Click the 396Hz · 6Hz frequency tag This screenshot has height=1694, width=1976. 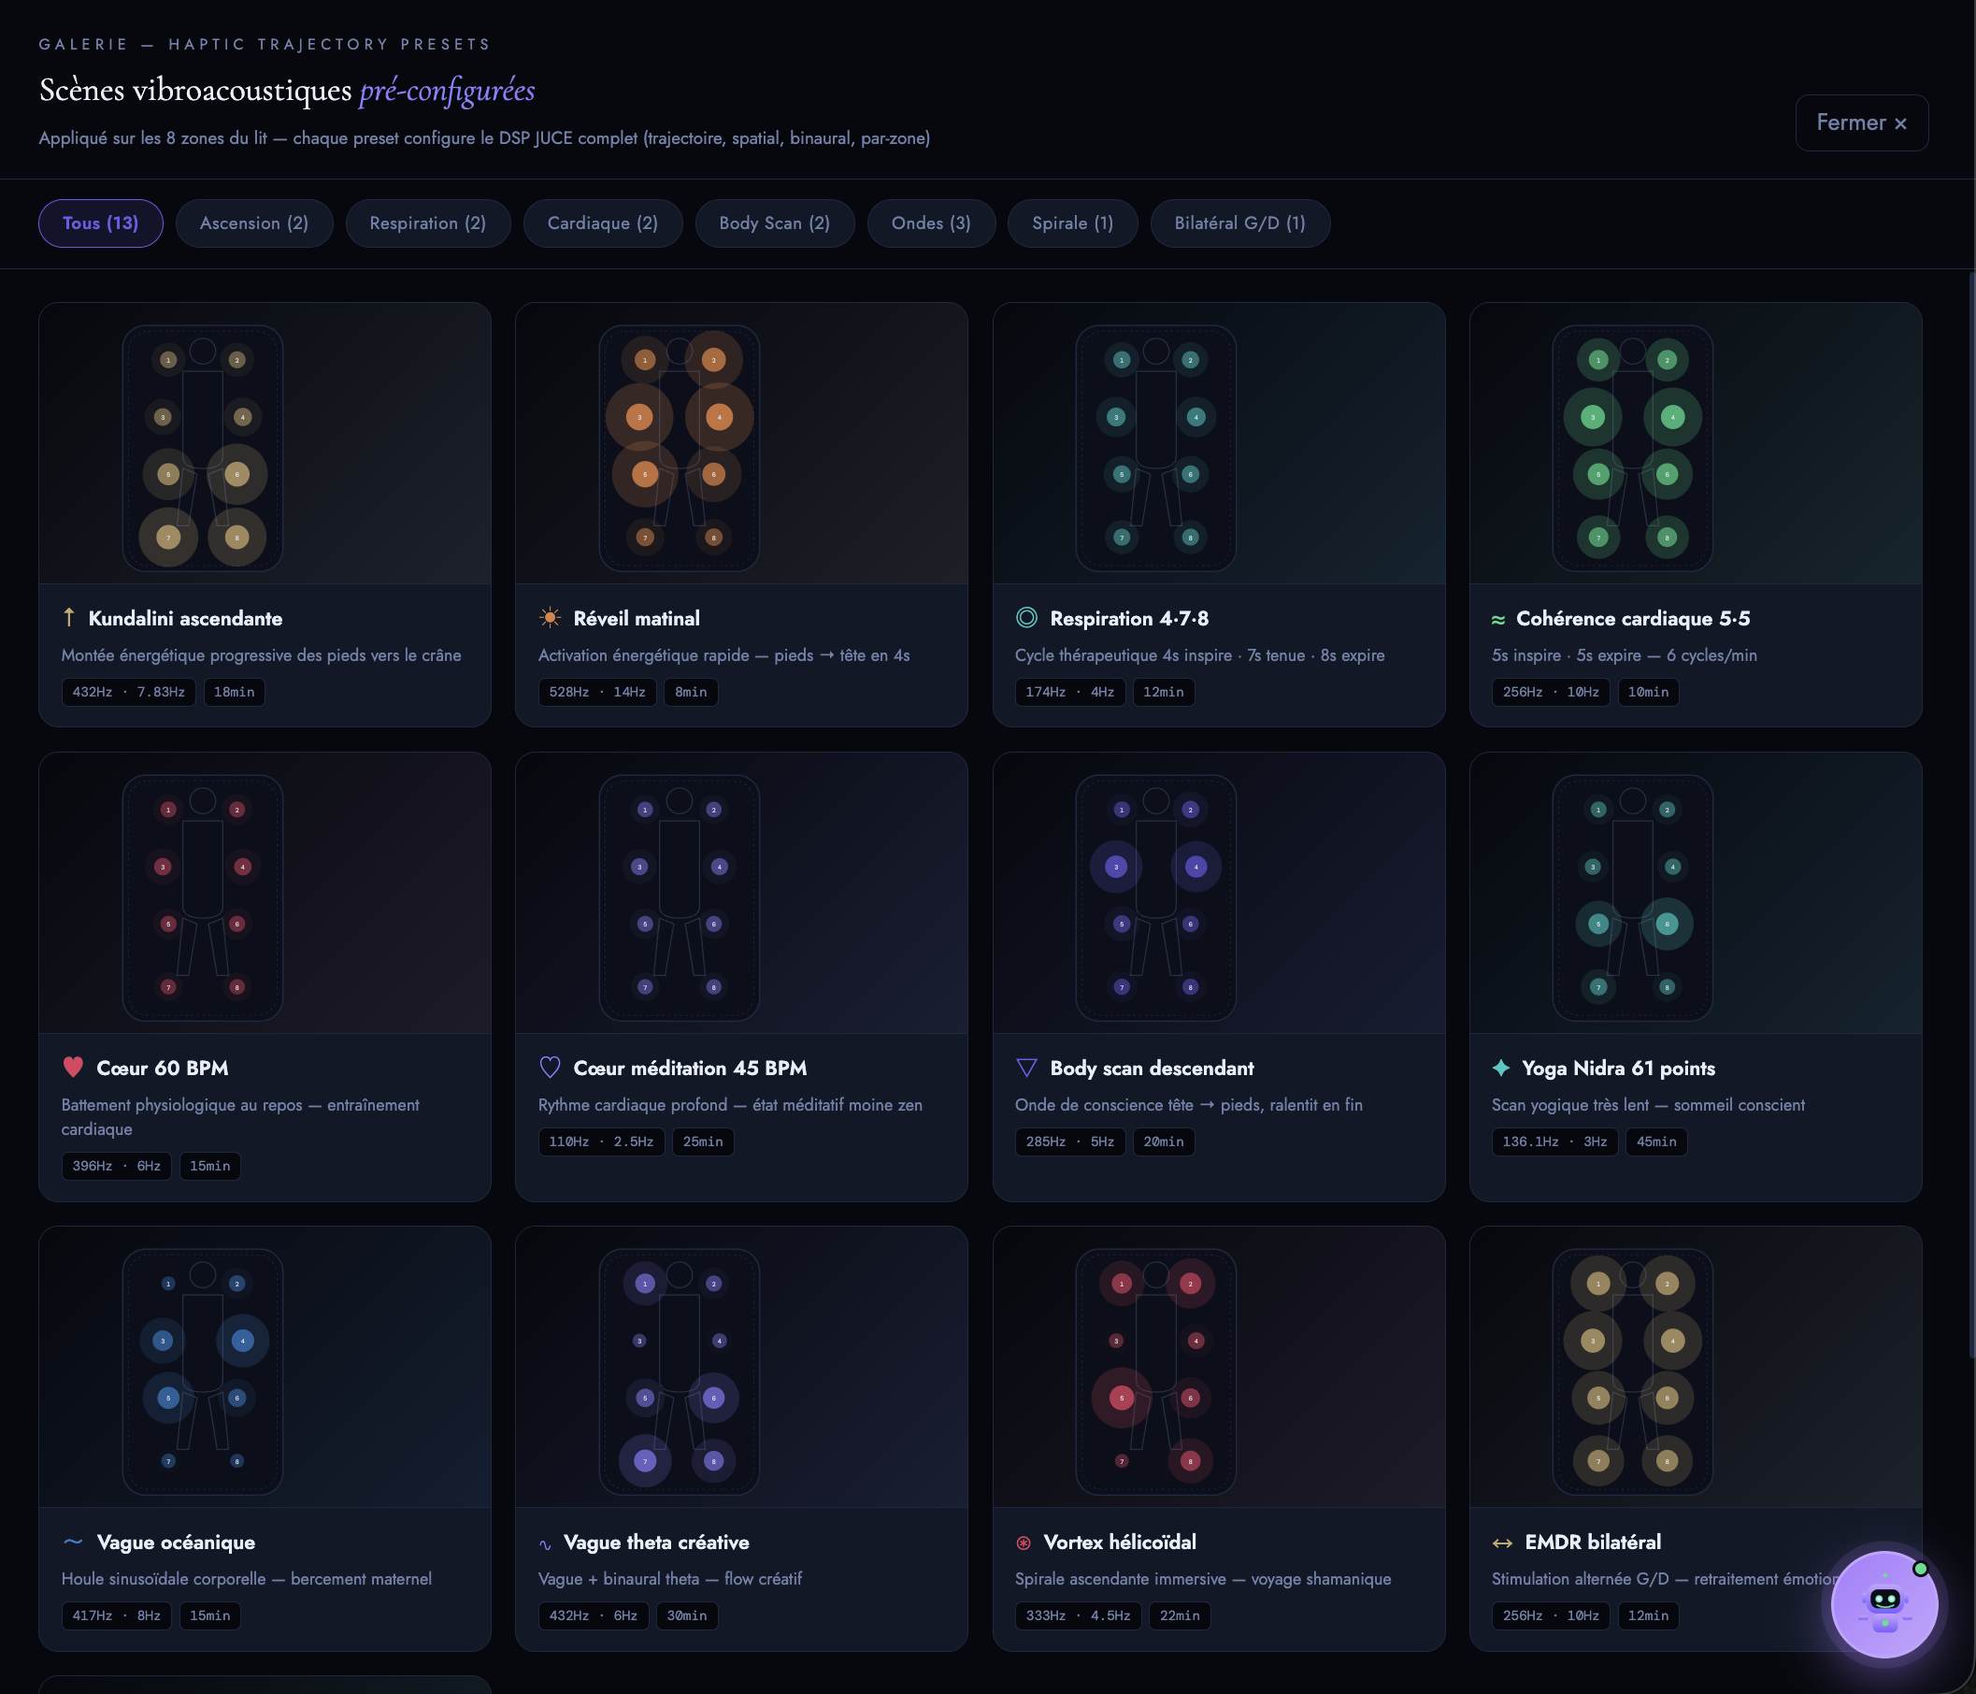pyautogui.click(x=116, y=1166)
